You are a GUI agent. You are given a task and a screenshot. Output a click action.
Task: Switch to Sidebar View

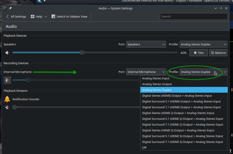point(69,16)
